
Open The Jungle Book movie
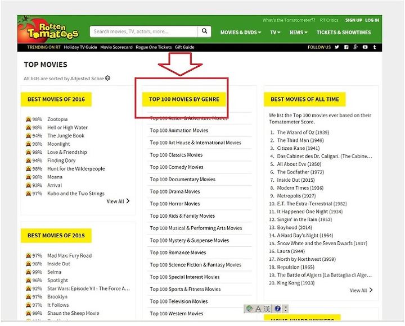pyautogui.click(x=66, y=136)
